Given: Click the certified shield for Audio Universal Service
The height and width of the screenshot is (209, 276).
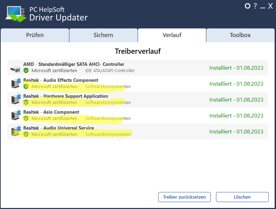Looking at the screenshot, I should pos(26,134).
